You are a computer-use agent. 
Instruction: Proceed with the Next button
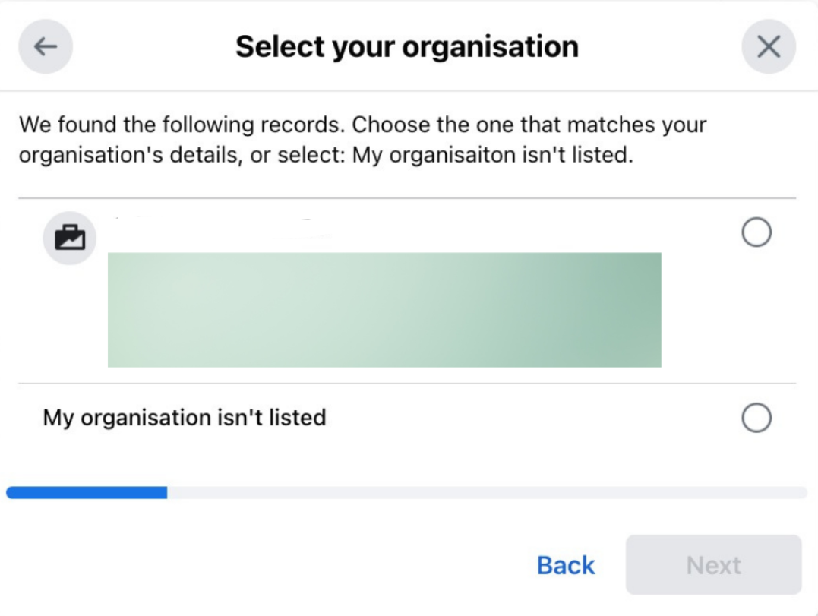coord(713,565)
